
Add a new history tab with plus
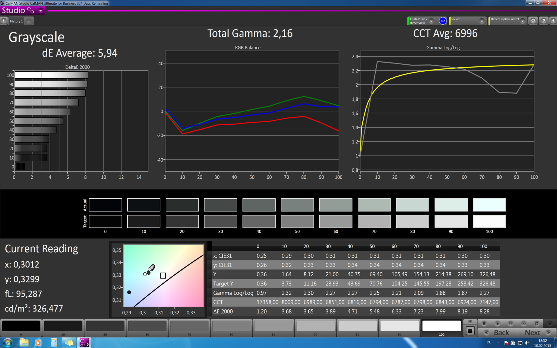tap(29, 21)
